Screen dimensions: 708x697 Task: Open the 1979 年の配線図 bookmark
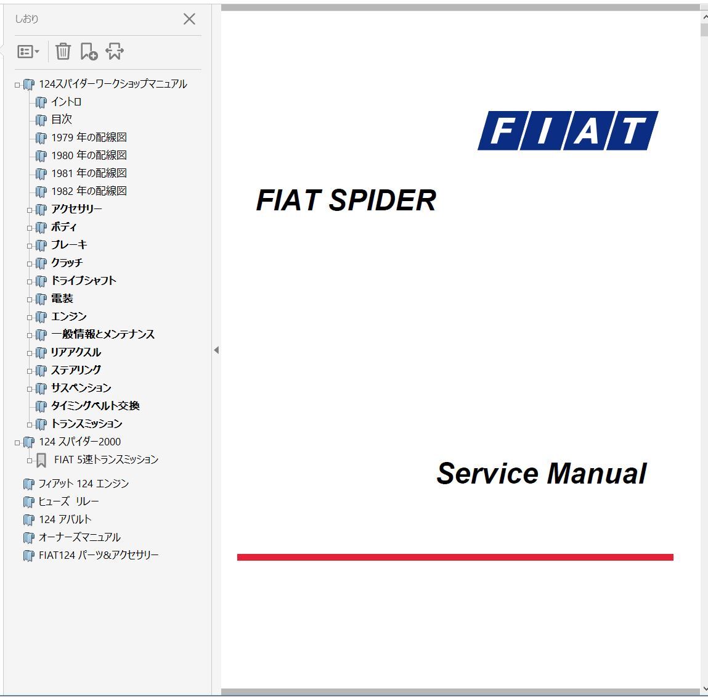89,138
